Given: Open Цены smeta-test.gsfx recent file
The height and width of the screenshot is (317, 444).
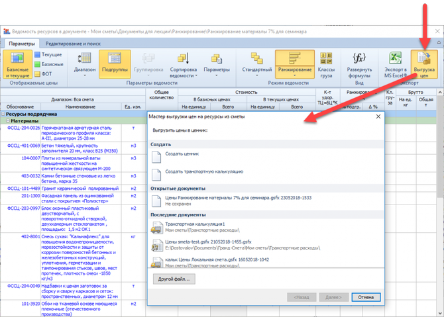Looking at the screenshot, I should coord(157,246).
